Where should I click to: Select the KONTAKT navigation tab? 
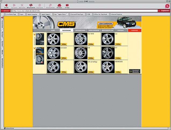coord(121,31)
